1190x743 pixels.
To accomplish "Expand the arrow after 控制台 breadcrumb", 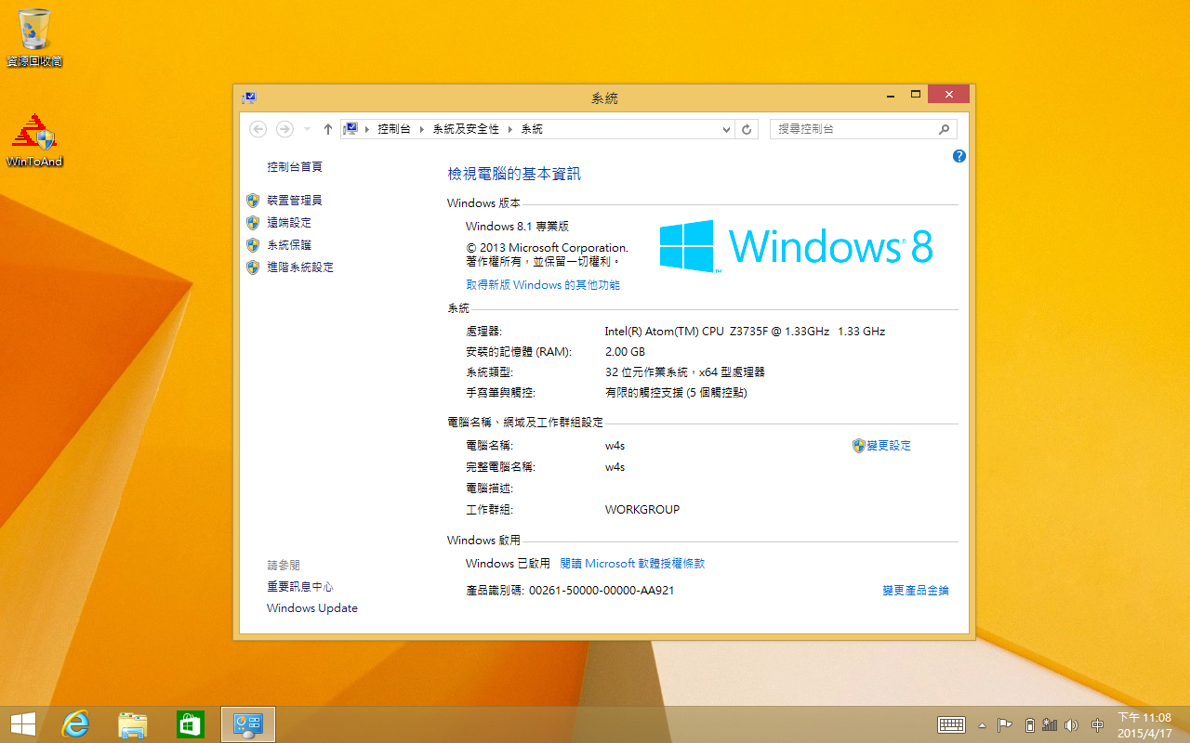I will click(422, 129).
